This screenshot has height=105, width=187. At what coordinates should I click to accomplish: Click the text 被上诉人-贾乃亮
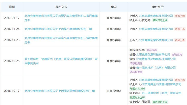point(140,20)
